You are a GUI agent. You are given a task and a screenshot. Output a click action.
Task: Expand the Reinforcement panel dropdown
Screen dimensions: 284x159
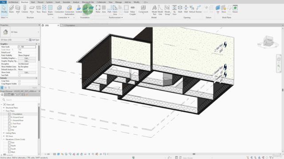pyautogui.click(x=116, y=18)
